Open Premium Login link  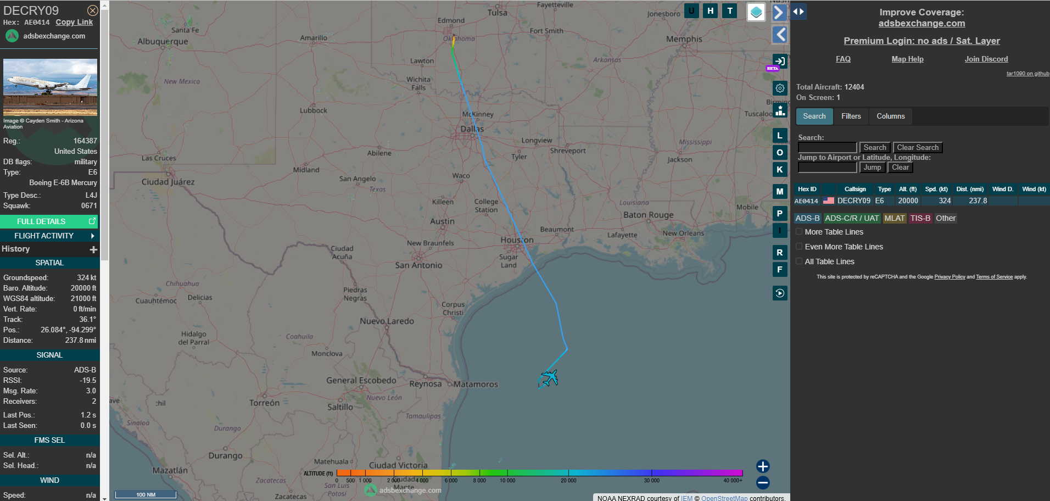(x=921, y=41)
